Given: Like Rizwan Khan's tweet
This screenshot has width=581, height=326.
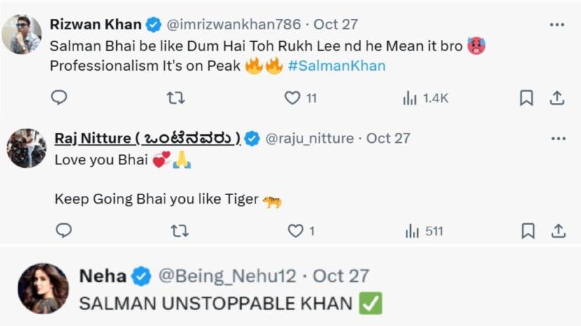Looking at the screenshot, I should click(293, 98).
